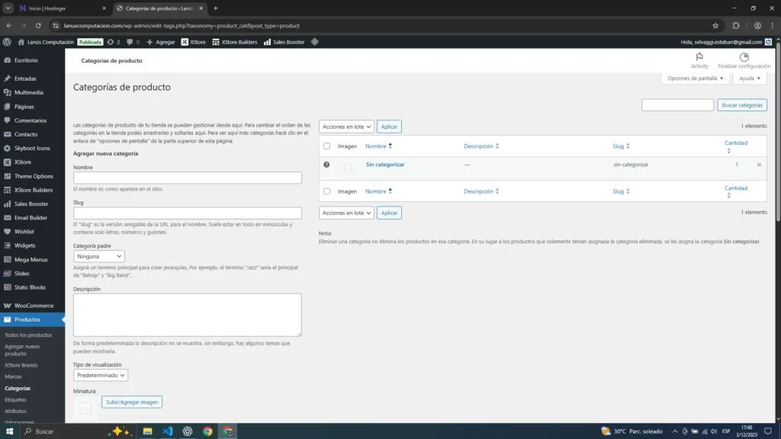Click the Finalizar configuración progress icon
This screenshot has width=781, height=439.
(744, 57)
